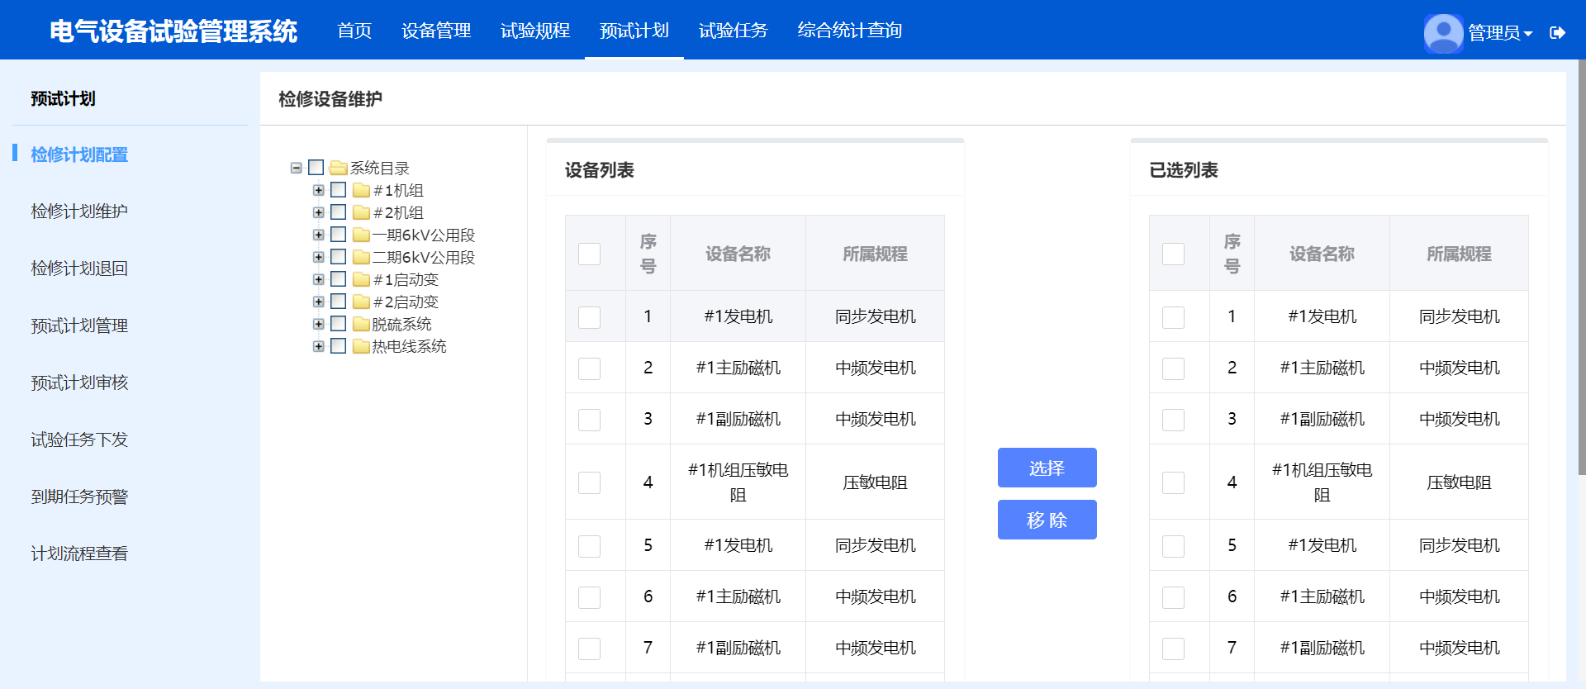Open 预试计划审核 in the sidebar
Image resolution: width=1586 pixels, height=689 pixels.
click(x=79, y=383)
